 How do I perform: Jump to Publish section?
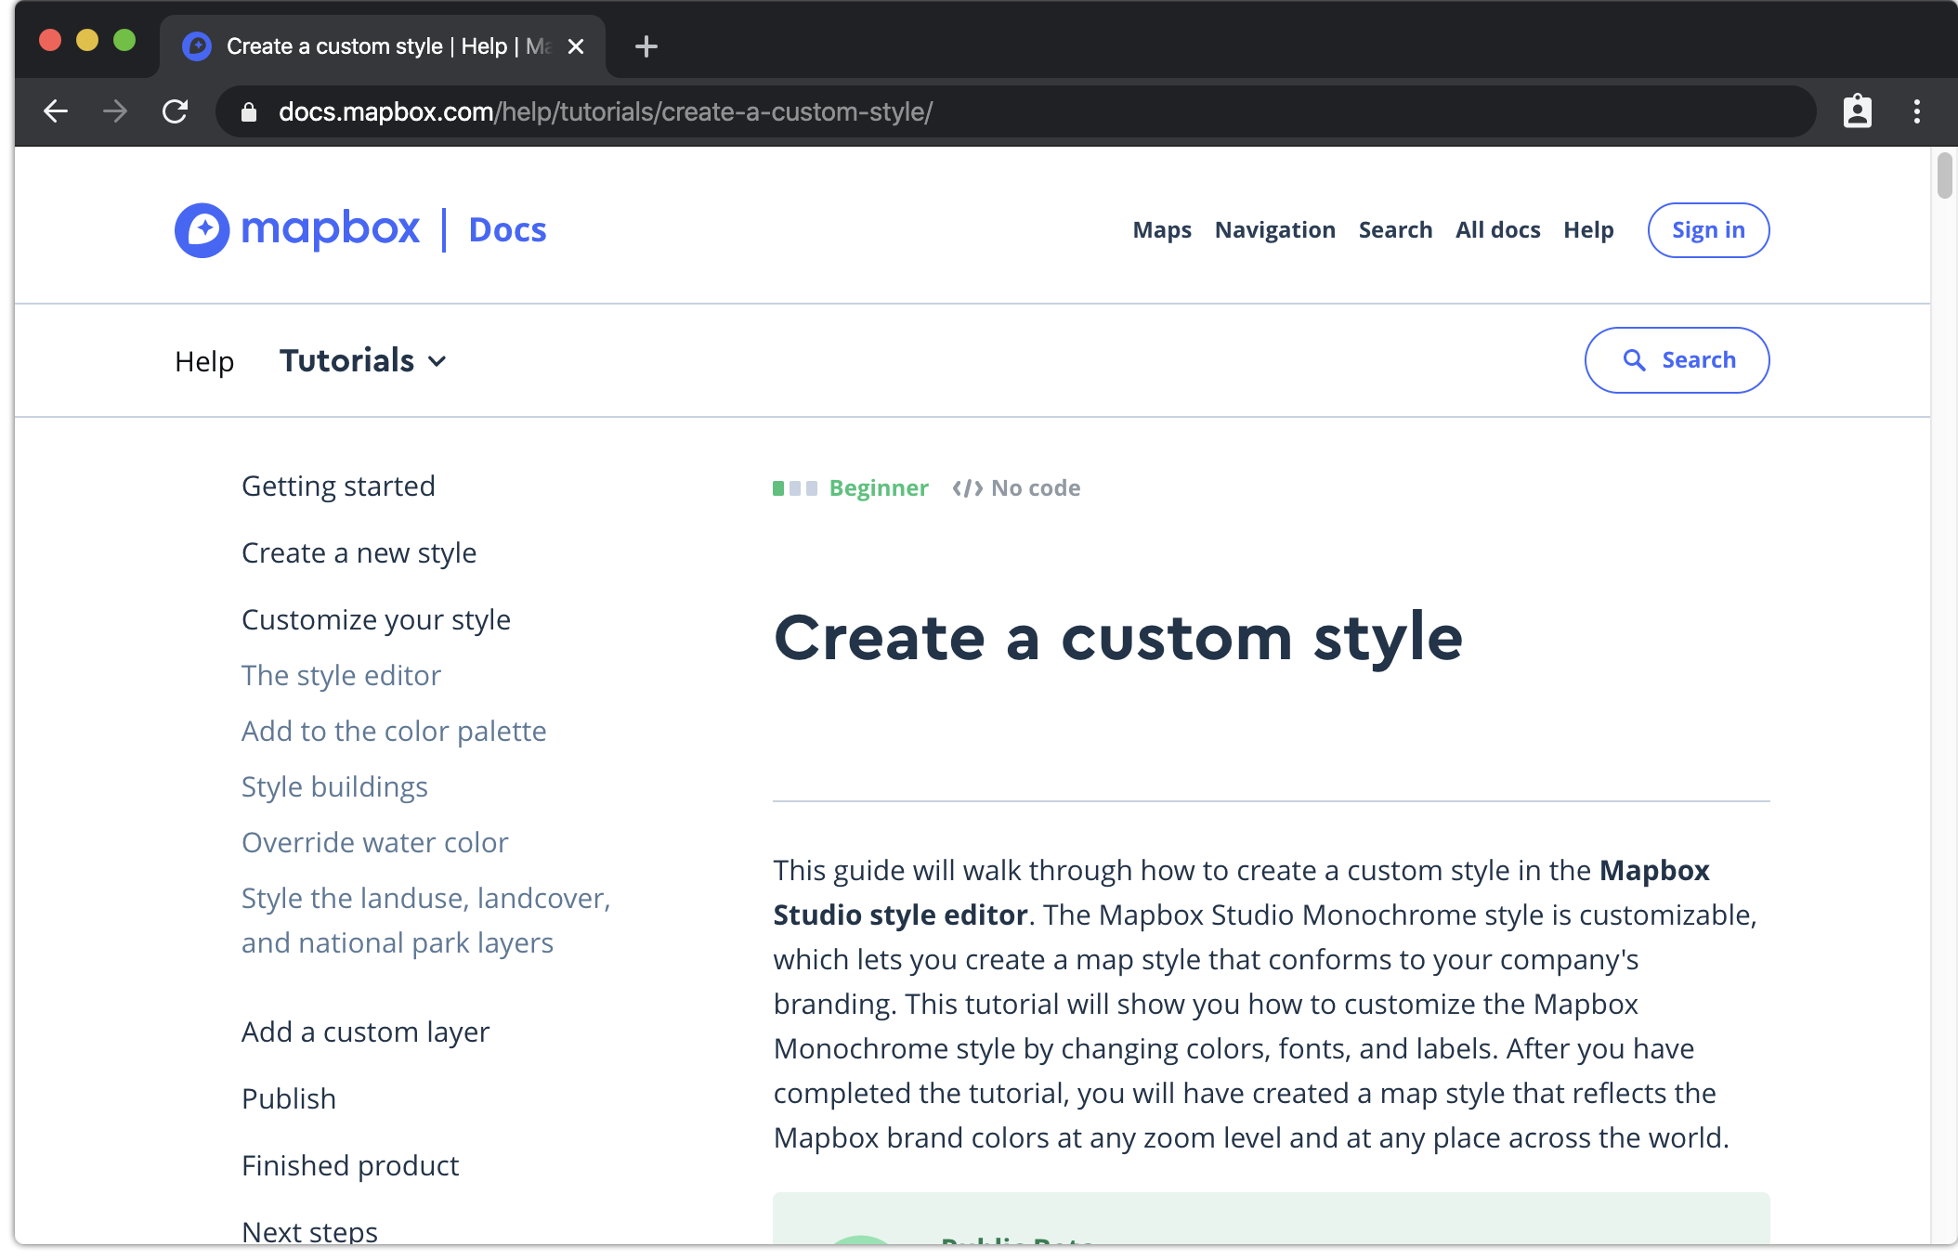coord(289,1098)
